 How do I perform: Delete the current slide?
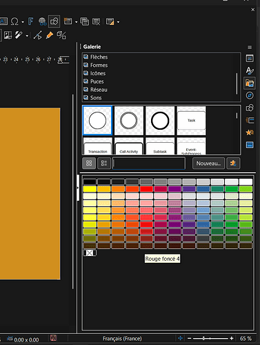pyautogui.click(x=96, y=21)
